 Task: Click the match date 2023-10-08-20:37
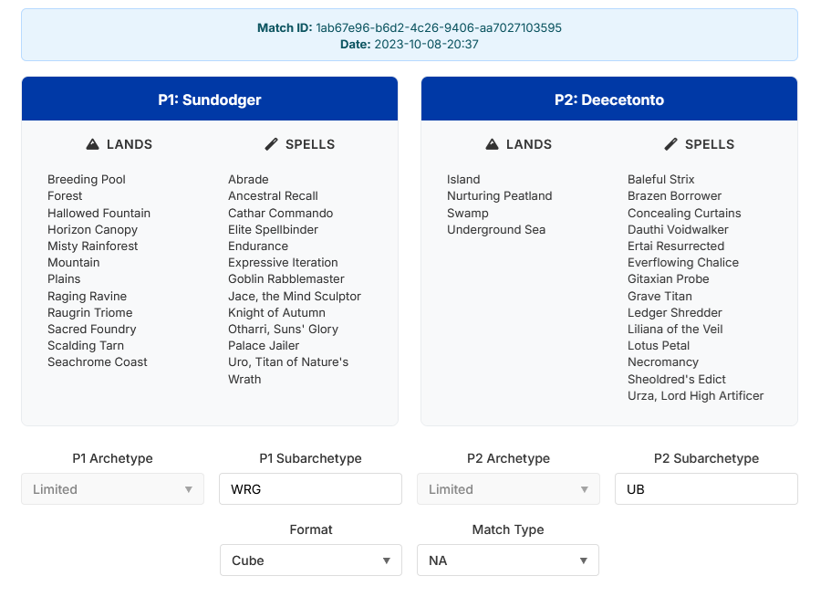[426, 45]
